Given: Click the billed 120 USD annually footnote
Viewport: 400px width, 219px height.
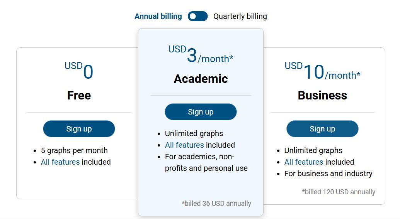Looking at the screenshot, I should [339, 192].
